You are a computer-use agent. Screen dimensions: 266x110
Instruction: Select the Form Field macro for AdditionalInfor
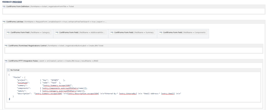point(80,32)
